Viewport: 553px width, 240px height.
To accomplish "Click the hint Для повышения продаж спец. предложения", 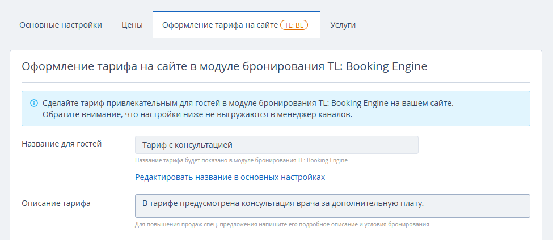I will coord(282,224).
